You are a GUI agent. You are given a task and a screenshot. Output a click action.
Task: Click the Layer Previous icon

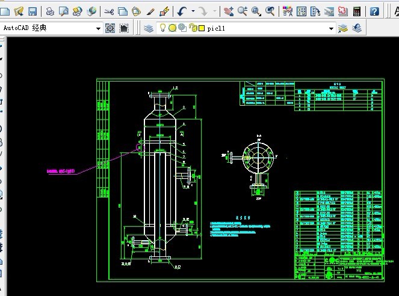(357, 28)
